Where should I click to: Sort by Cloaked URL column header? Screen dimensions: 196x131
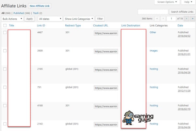pyautogui.click(x=101, y=25)
